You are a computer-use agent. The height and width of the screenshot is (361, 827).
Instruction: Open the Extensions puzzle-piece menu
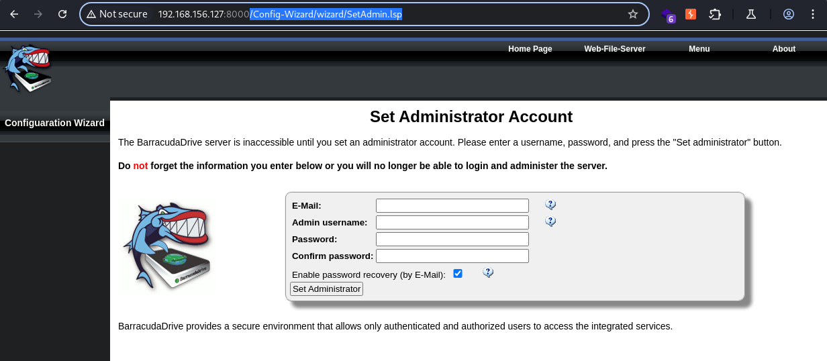pyautogui.click(x=715, y=14)
